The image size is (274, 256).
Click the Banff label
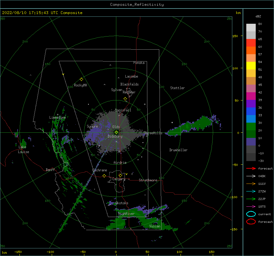(x=50, y=170)
